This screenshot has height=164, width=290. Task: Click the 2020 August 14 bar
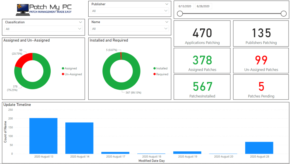tap(79, 138)
